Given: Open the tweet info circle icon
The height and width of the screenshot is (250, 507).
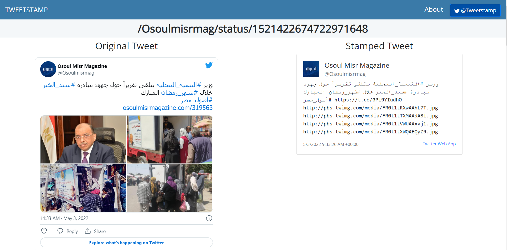Looking at the screenshot, I should [209, 218].
